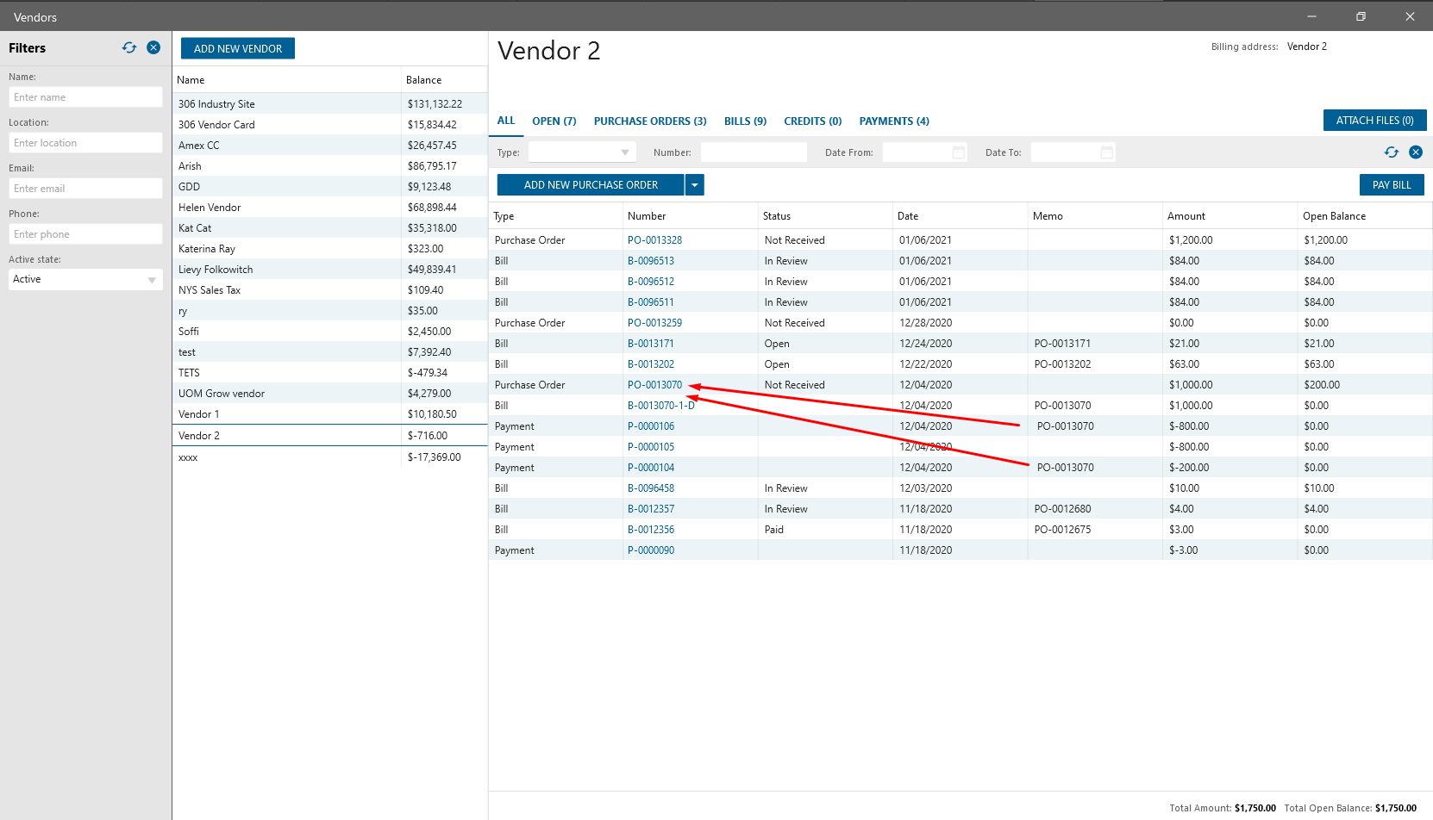
Task: Open bill B-0096511 link
Action: [x=651, y=302]
